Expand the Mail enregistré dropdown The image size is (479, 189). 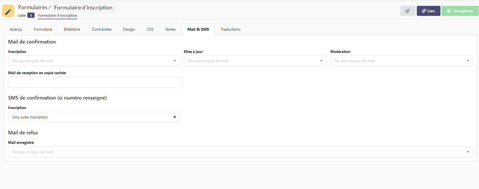point(240,152)
